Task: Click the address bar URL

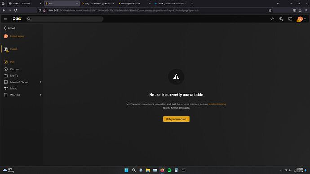Action: (123, 10)
